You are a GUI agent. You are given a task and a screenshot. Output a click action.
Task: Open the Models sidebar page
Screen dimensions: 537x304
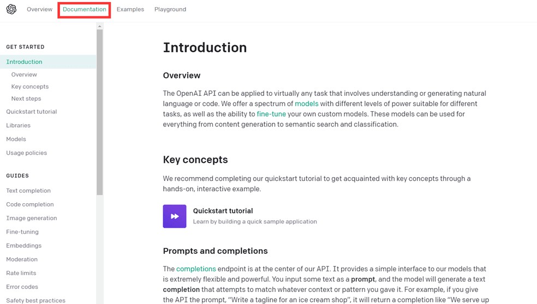coord(16,139)
